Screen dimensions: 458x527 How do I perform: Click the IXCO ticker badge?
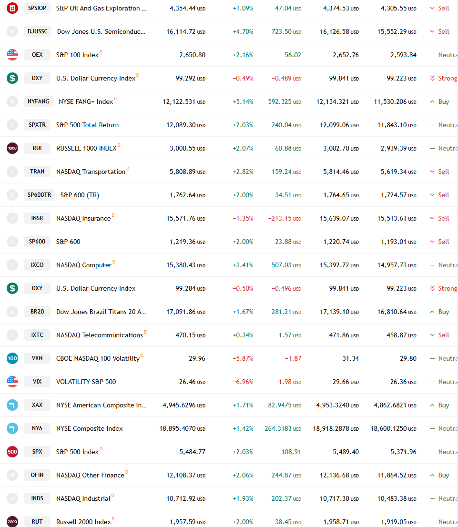pyautogui.click(x=37, y=265)
